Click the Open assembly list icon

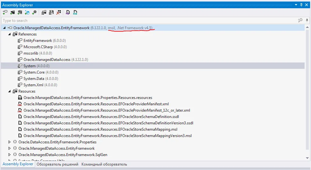[x=44, y=12]
